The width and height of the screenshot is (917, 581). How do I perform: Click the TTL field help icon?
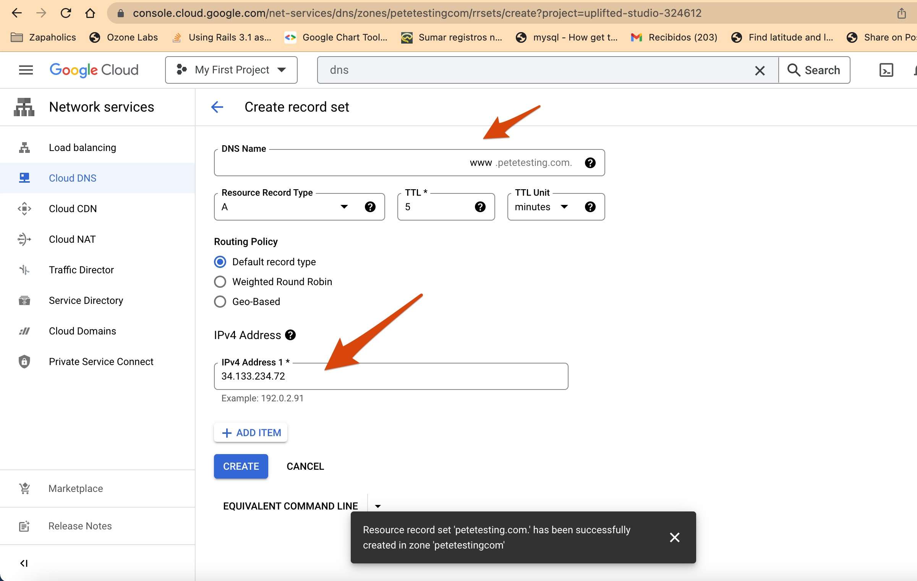point(480,207)
